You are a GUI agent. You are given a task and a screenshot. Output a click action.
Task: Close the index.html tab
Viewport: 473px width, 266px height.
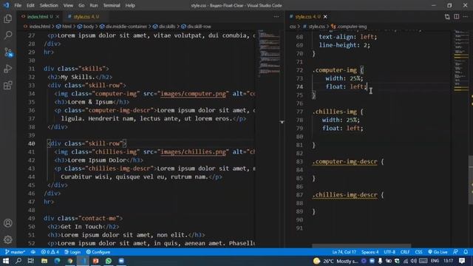pyautogui.click(x=58, y=16)
